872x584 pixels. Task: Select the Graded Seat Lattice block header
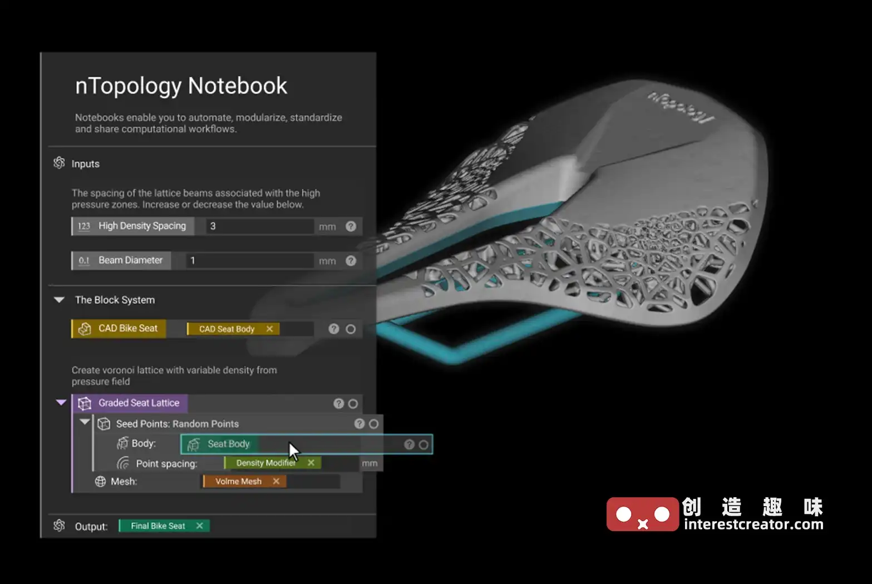click(129, 403)
